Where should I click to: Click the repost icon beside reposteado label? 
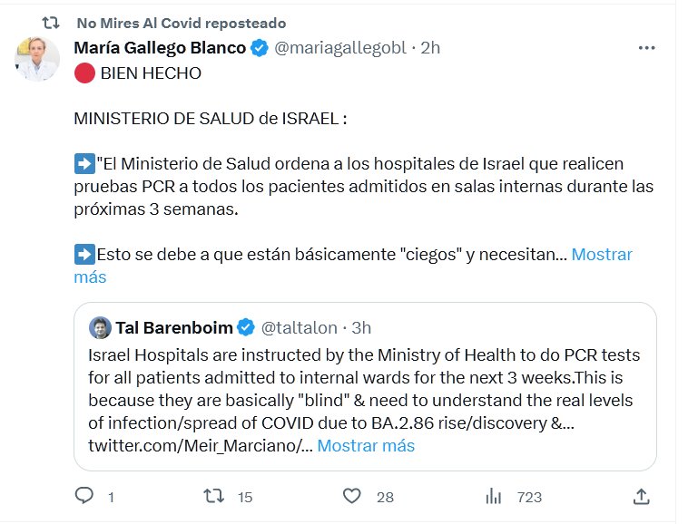tap(52, 23)
